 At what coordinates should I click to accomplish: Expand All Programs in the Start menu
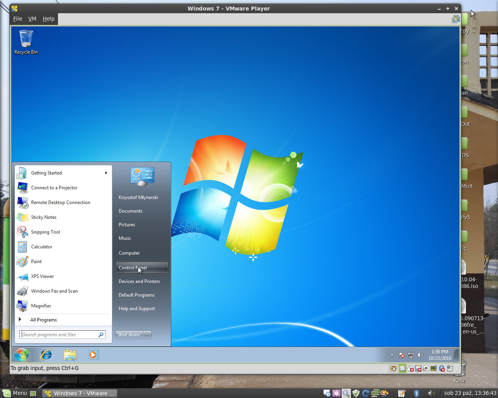[x=44, y=320]
